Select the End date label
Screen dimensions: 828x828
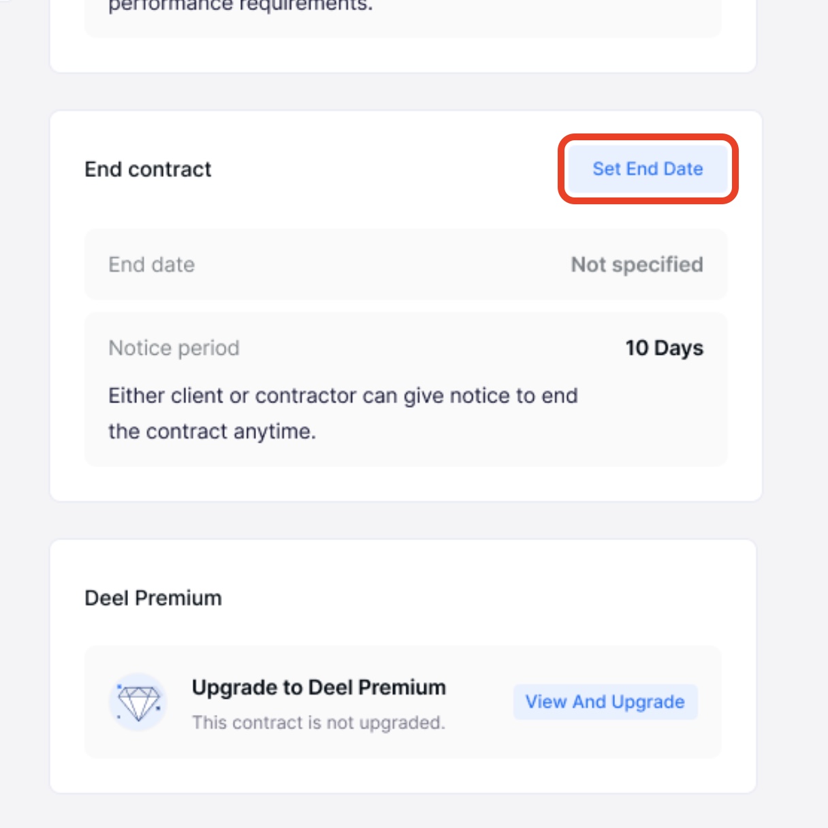point(151,265)
